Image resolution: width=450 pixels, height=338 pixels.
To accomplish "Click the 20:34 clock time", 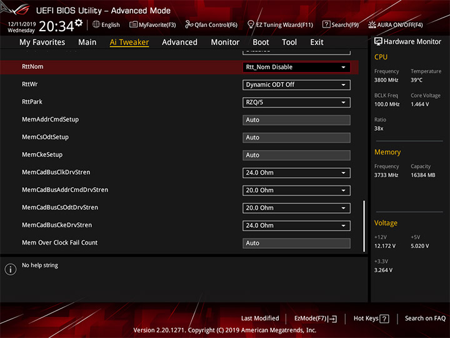I will 56,26.
